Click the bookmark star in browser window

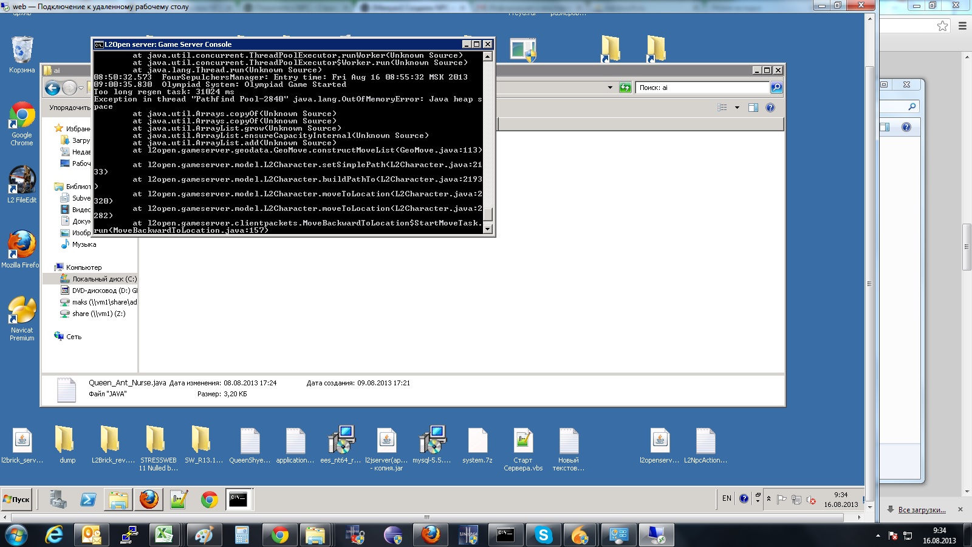pos(942,26)
